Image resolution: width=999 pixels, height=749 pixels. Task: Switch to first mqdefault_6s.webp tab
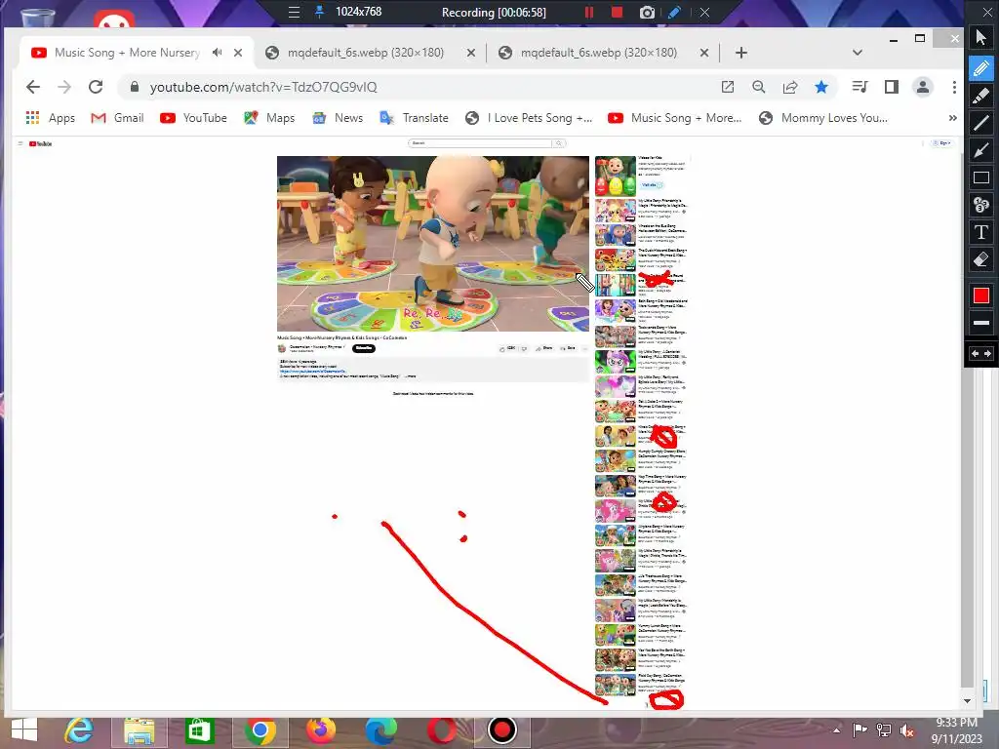(365, 53)
